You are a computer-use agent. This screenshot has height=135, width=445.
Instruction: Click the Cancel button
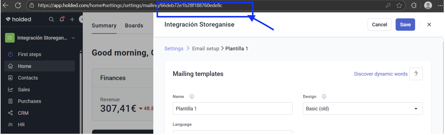(379, 25)
